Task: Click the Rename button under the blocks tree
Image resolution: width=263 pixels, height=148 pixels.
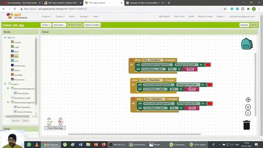Action: point(16,120)
